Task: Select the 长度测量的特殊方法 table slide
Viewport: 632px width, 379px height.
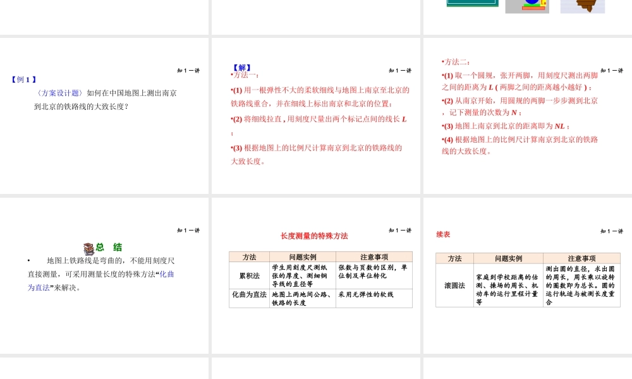Action: [x=316, y=276]
